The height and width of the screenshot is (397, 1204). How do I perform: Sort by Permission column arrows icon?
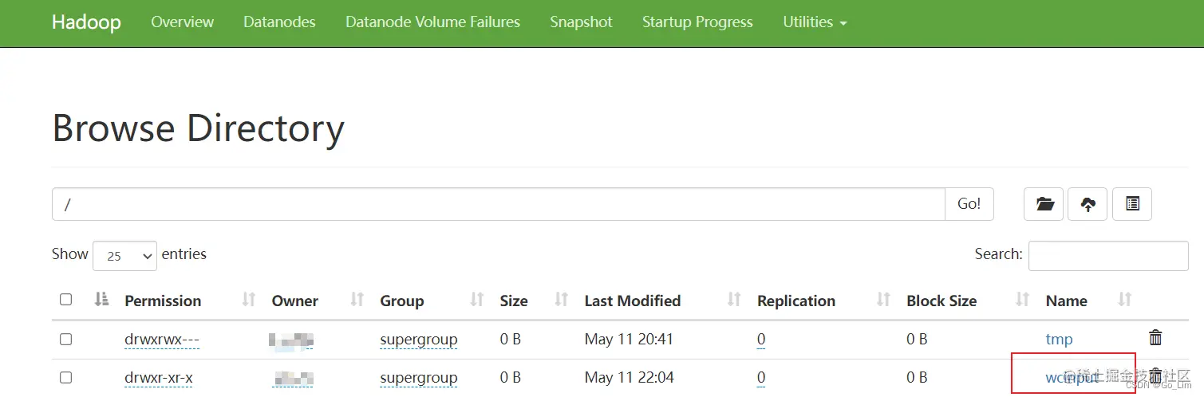click(x=249, y=300)
